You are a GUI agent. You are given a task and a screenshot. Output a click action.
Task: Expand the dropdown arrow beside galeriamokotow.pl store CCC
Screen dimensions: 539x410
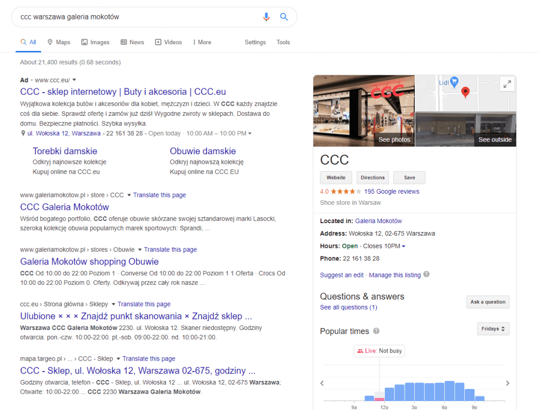[129, 195]
